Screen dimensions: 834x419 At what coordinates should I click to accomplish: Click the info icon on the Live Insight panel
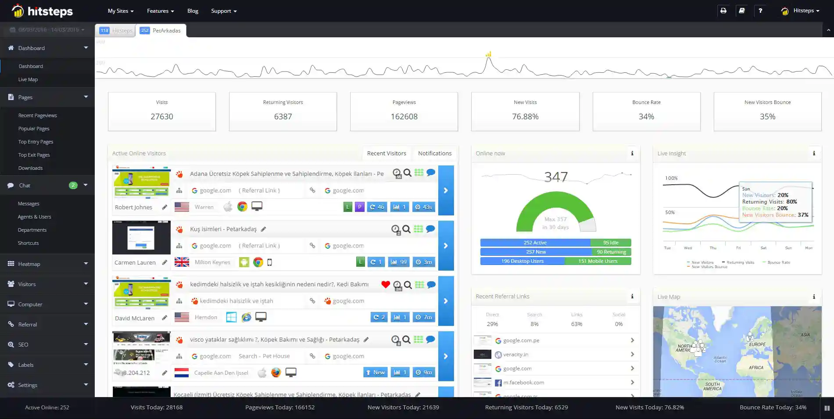tap(814, 153)
